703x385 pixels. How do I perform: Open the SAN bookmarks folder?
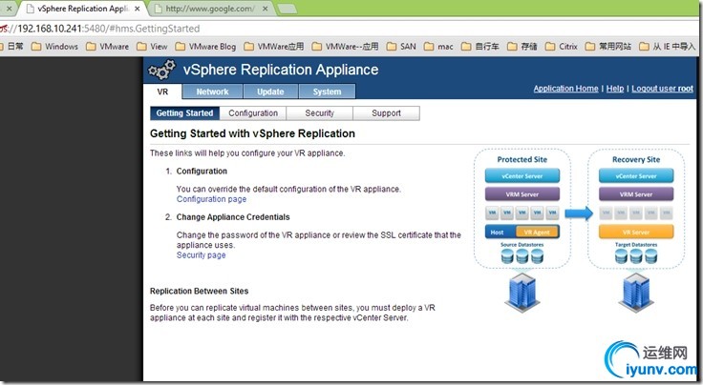coord(401,47)
